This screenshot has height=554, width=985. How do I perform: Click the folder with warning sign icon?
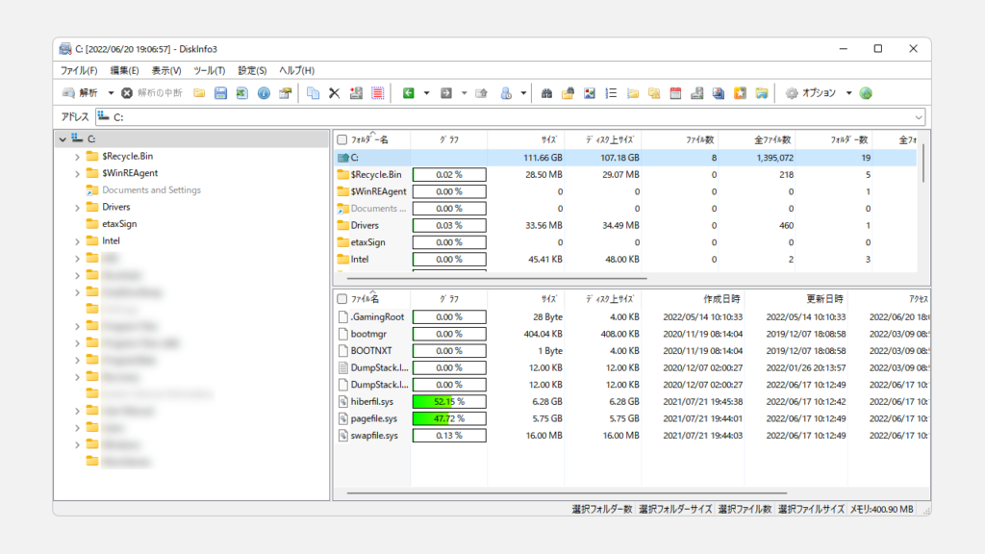pos(654,93)
